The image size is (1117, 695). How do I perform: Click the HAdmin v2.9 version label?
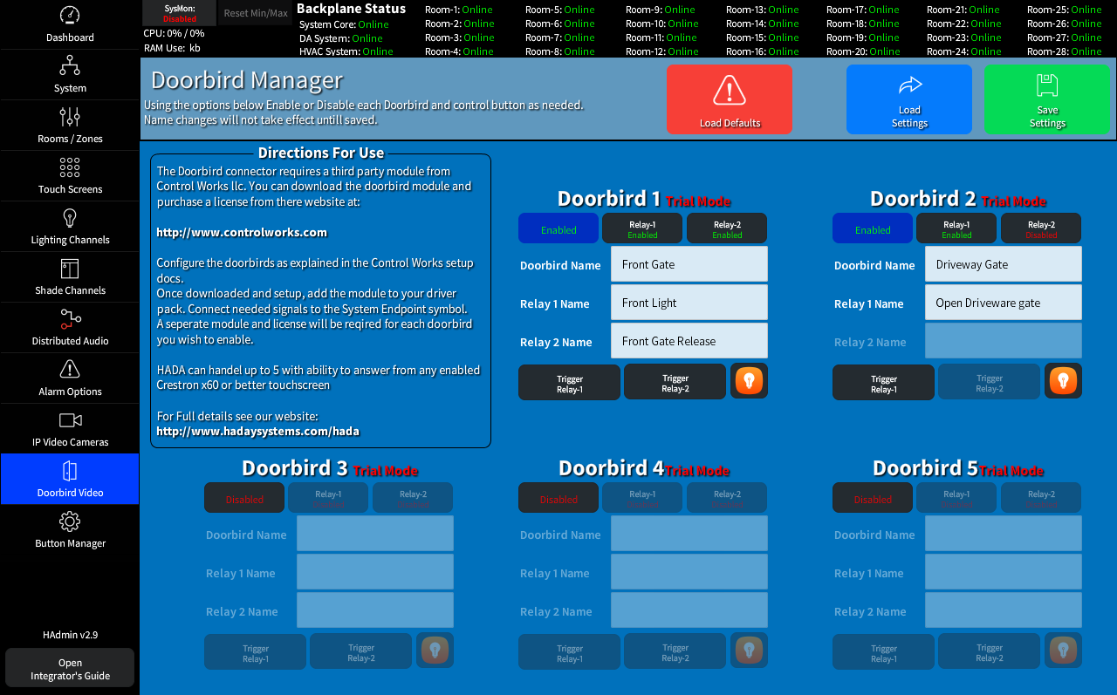coord(70,635)
